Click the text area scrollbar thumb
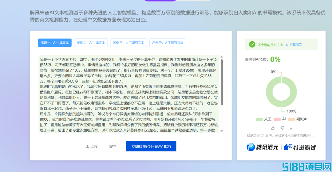 [x=222, y=82]
